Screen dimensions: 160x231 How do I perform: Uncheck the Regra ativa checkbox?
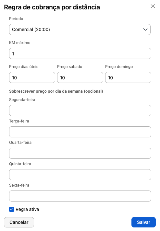[12, 209]
